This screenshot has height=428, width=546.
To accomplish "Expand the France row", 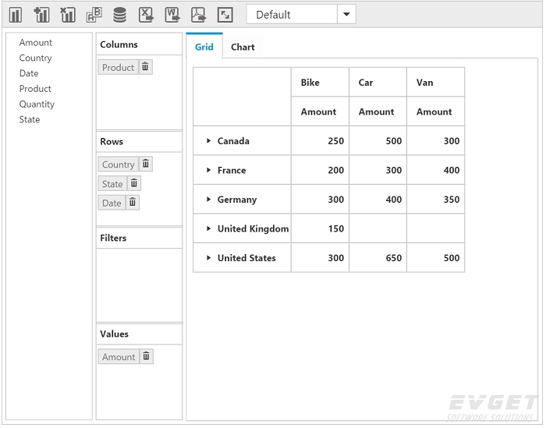I will [208, 170].
